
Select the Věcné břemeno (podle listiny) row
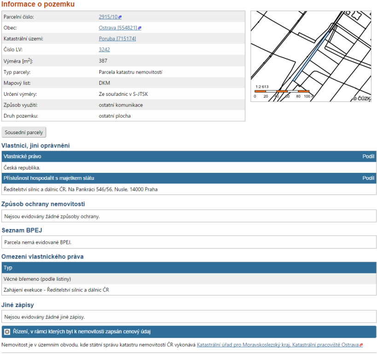37,279
